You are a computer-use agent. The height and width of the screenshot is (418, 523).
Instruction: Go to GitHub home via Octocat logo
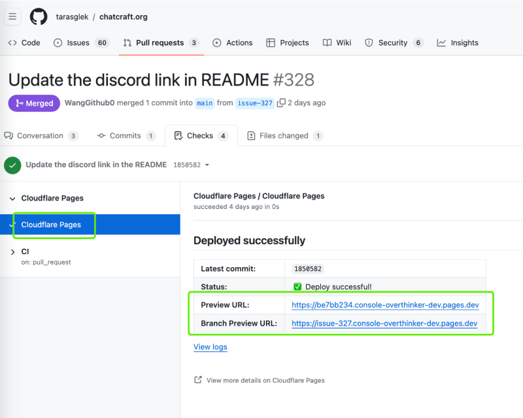[39, 16]
